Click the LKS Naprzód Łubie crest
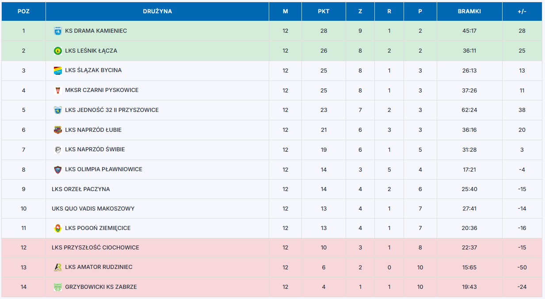The image size is (545, 299). click(x=57, y=130)
